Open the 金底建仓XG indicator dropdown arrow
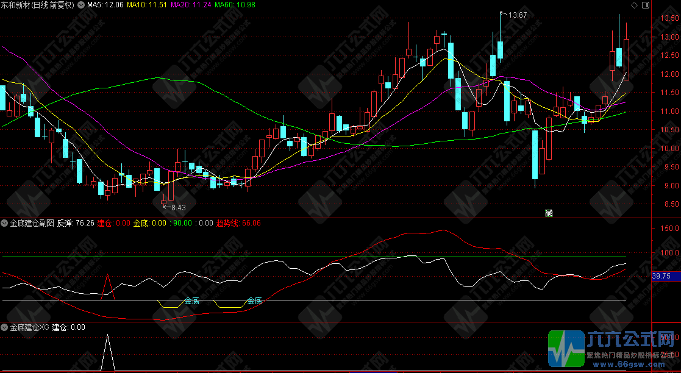The width and height of the screenshot is (681, 373). [5, 327]
